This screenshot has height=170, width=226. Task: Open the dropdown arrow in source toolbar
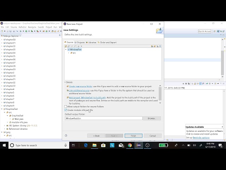pos(81,46)
